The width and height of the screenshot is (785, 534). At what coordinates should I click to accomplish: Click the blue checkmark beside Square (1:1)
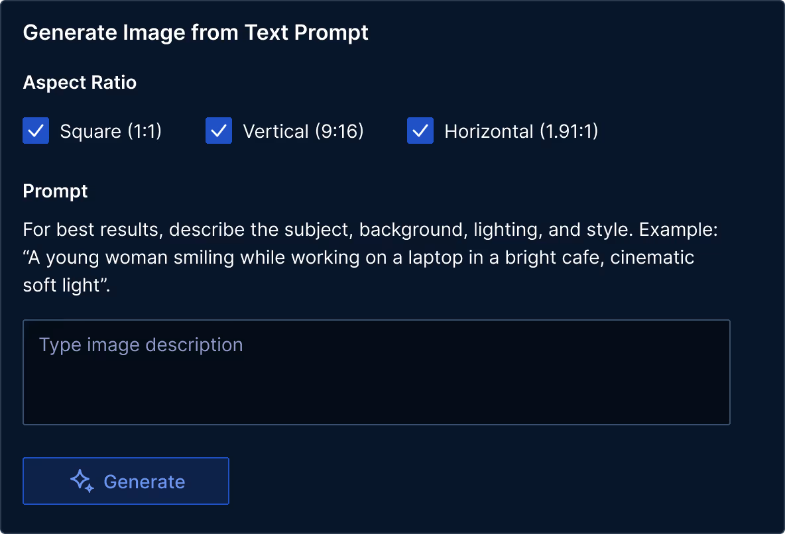[36, 131]
